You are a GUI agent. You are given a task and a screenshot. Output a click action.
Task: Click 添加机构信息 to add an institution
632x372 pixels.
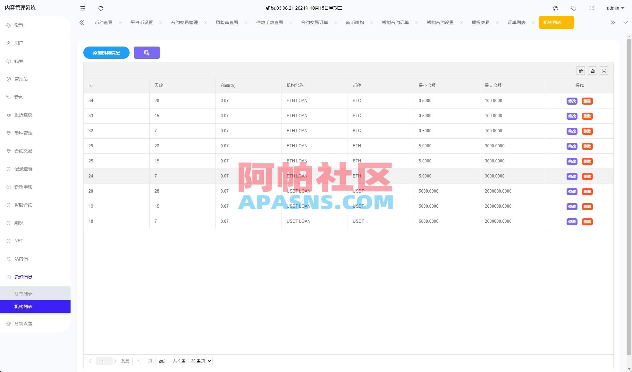106,52
